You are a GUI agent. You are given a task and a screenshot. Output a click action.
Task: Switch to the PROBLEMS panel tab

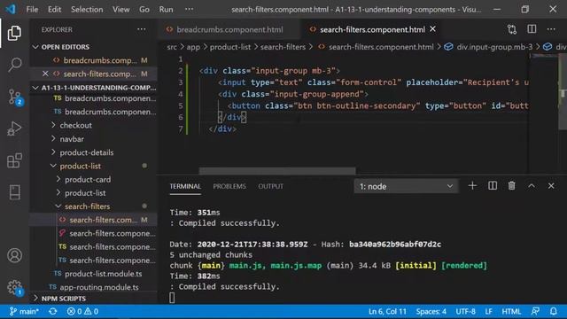[x=229, y=186]
